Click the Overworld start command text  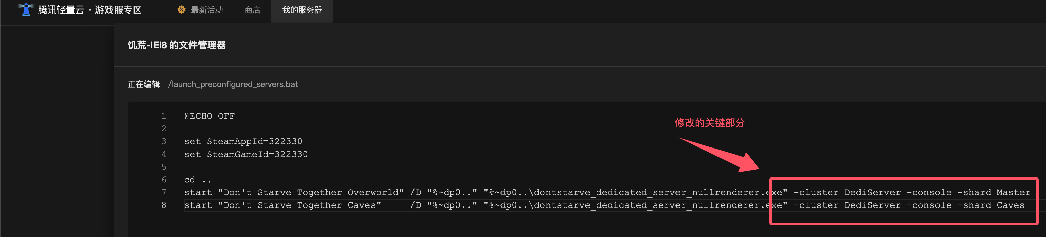[x=607, y=192]
